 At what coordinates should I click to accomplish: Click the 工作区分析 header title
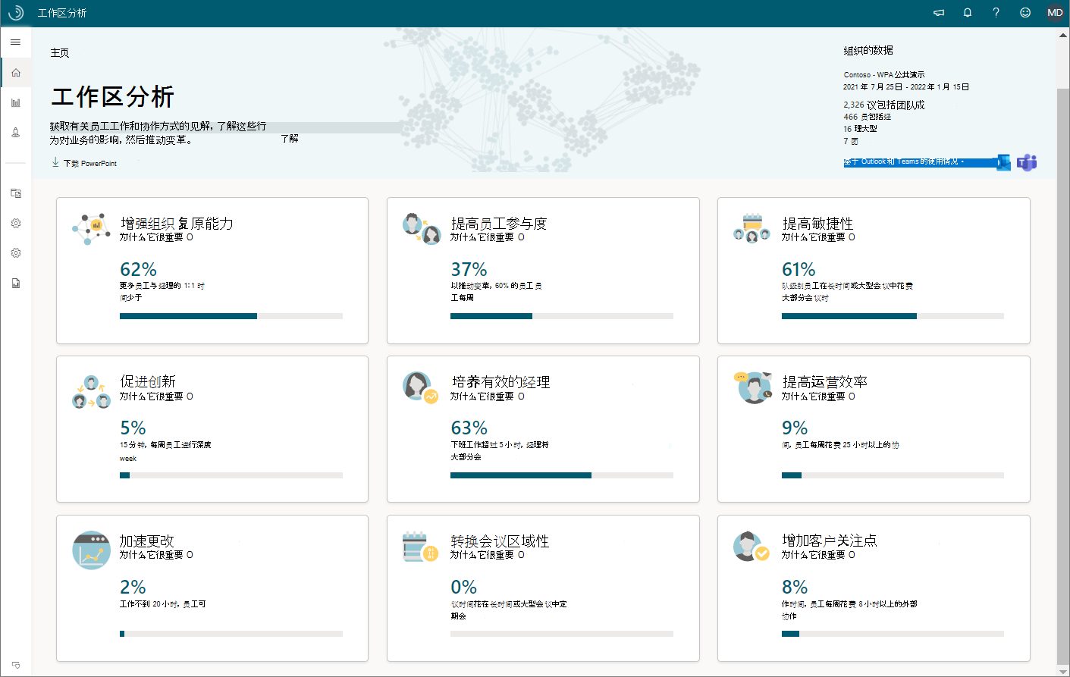tap(62, 13)
